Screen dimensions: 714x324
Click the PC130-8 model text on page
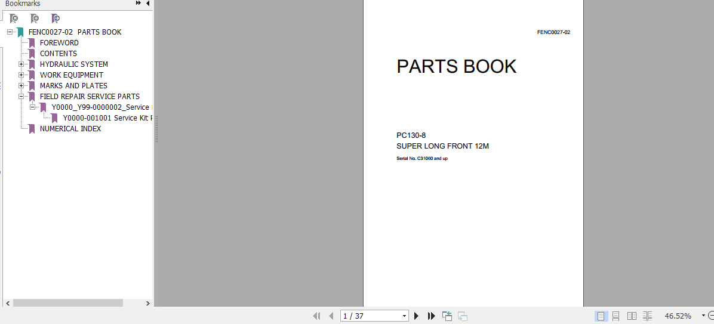tap(411, 135)
